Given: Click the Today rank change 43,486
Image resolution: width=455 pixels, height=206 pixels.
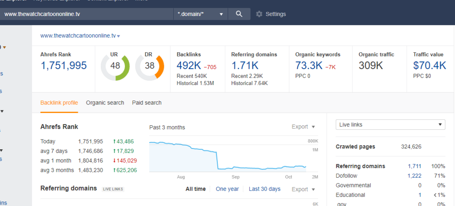Looking at the screenshot, I should [x=124, y=141].
